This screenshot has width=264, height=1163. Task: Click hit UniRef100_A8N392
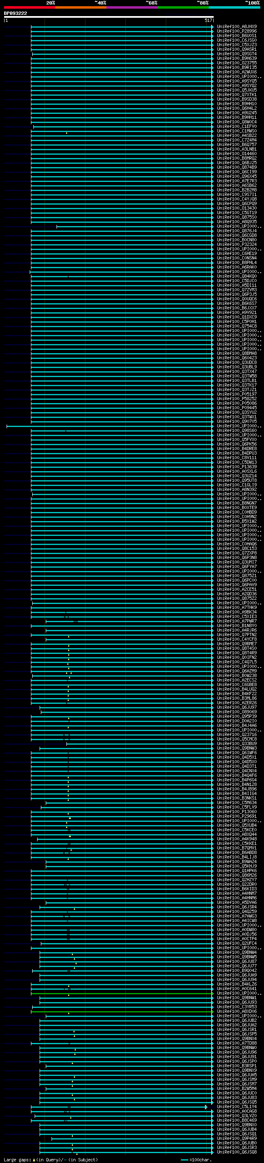[237, 489]
